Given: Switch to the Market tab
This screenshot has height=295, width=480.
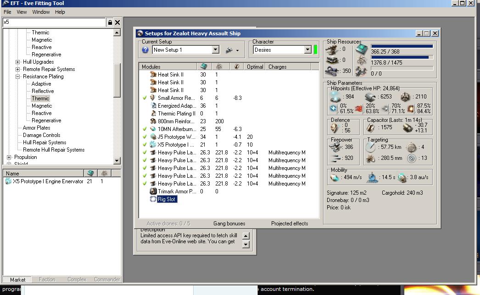Looking at the screenshot, I should point(17,280).
